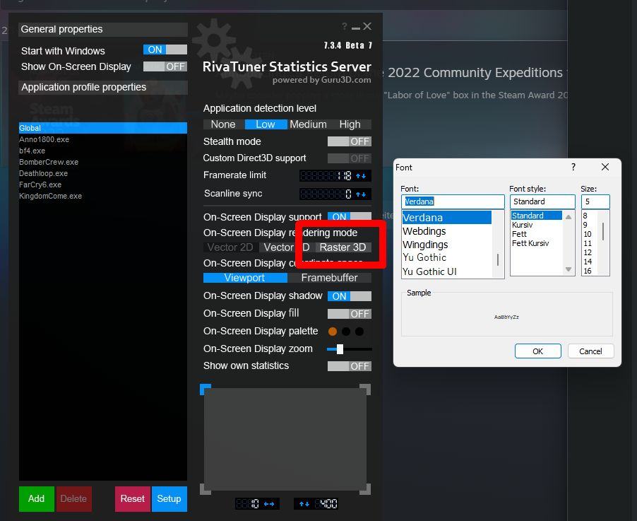
Task: Click the OSD position preview area
Action: click(285, 439)
